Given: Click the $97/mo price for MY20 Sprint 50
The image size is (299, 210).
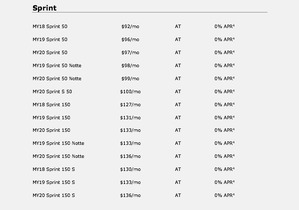Looking at the screenshot, I should (130, 52).
